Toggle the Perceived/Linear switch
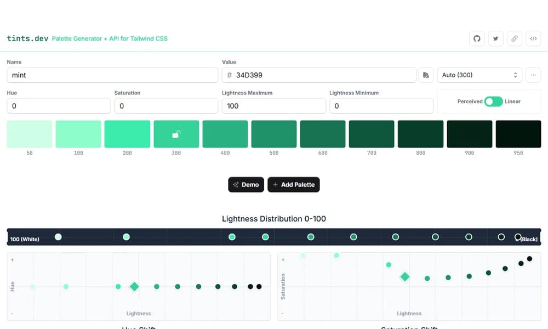This screenshot has width=548, height=329. pos(494,101)
